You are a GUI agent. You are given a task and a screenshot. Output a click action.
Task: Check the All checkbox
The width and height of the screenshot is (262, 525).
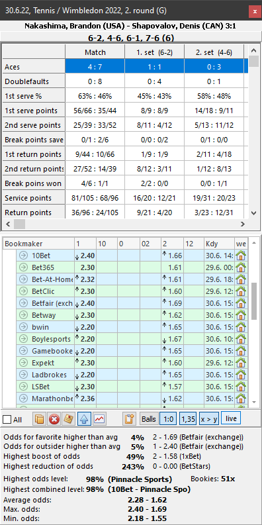point(7,420)
